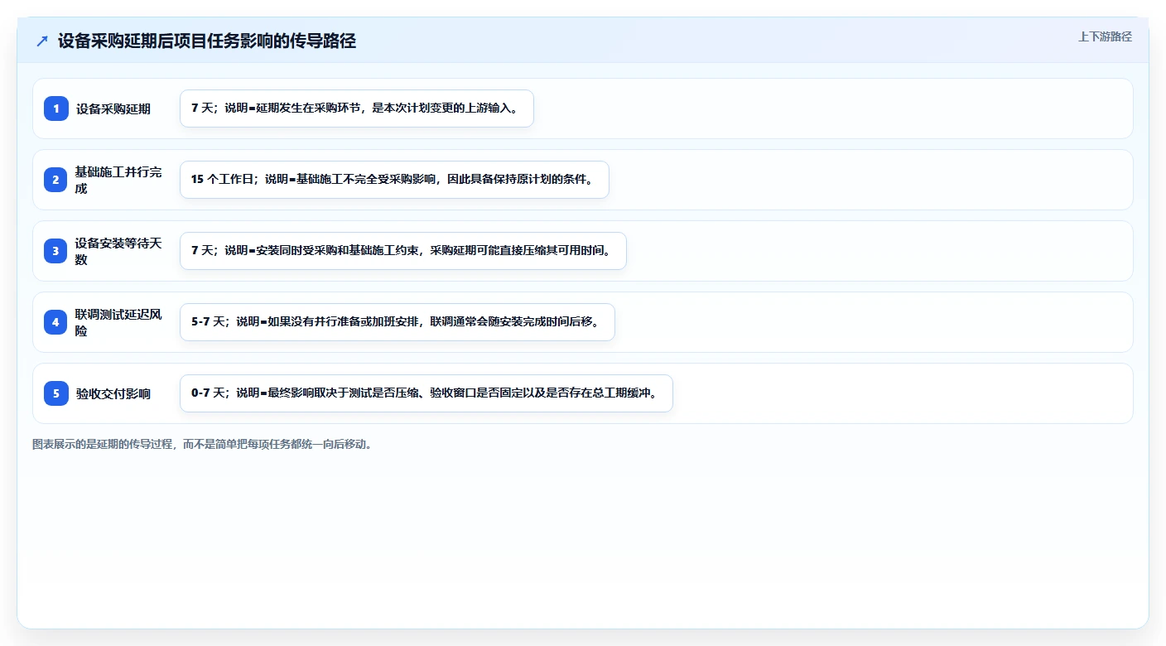This screenshot has height=646, width=1166.
Task: Click the 上下游路径 label in header
Action: pos(1105,36)
